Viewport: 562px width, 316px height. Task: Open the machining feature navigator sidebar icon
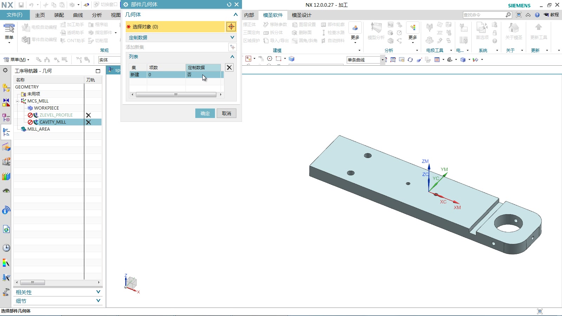(6, 147)
